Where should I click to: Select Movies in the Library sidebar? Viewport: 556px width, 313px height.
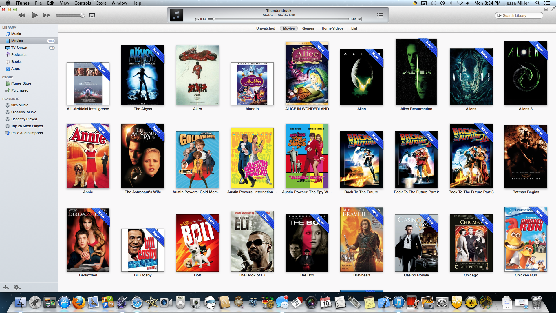tap(29, 41)
